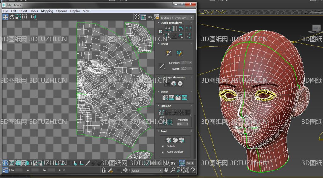Click the Freeze snowflake icon

125,170
